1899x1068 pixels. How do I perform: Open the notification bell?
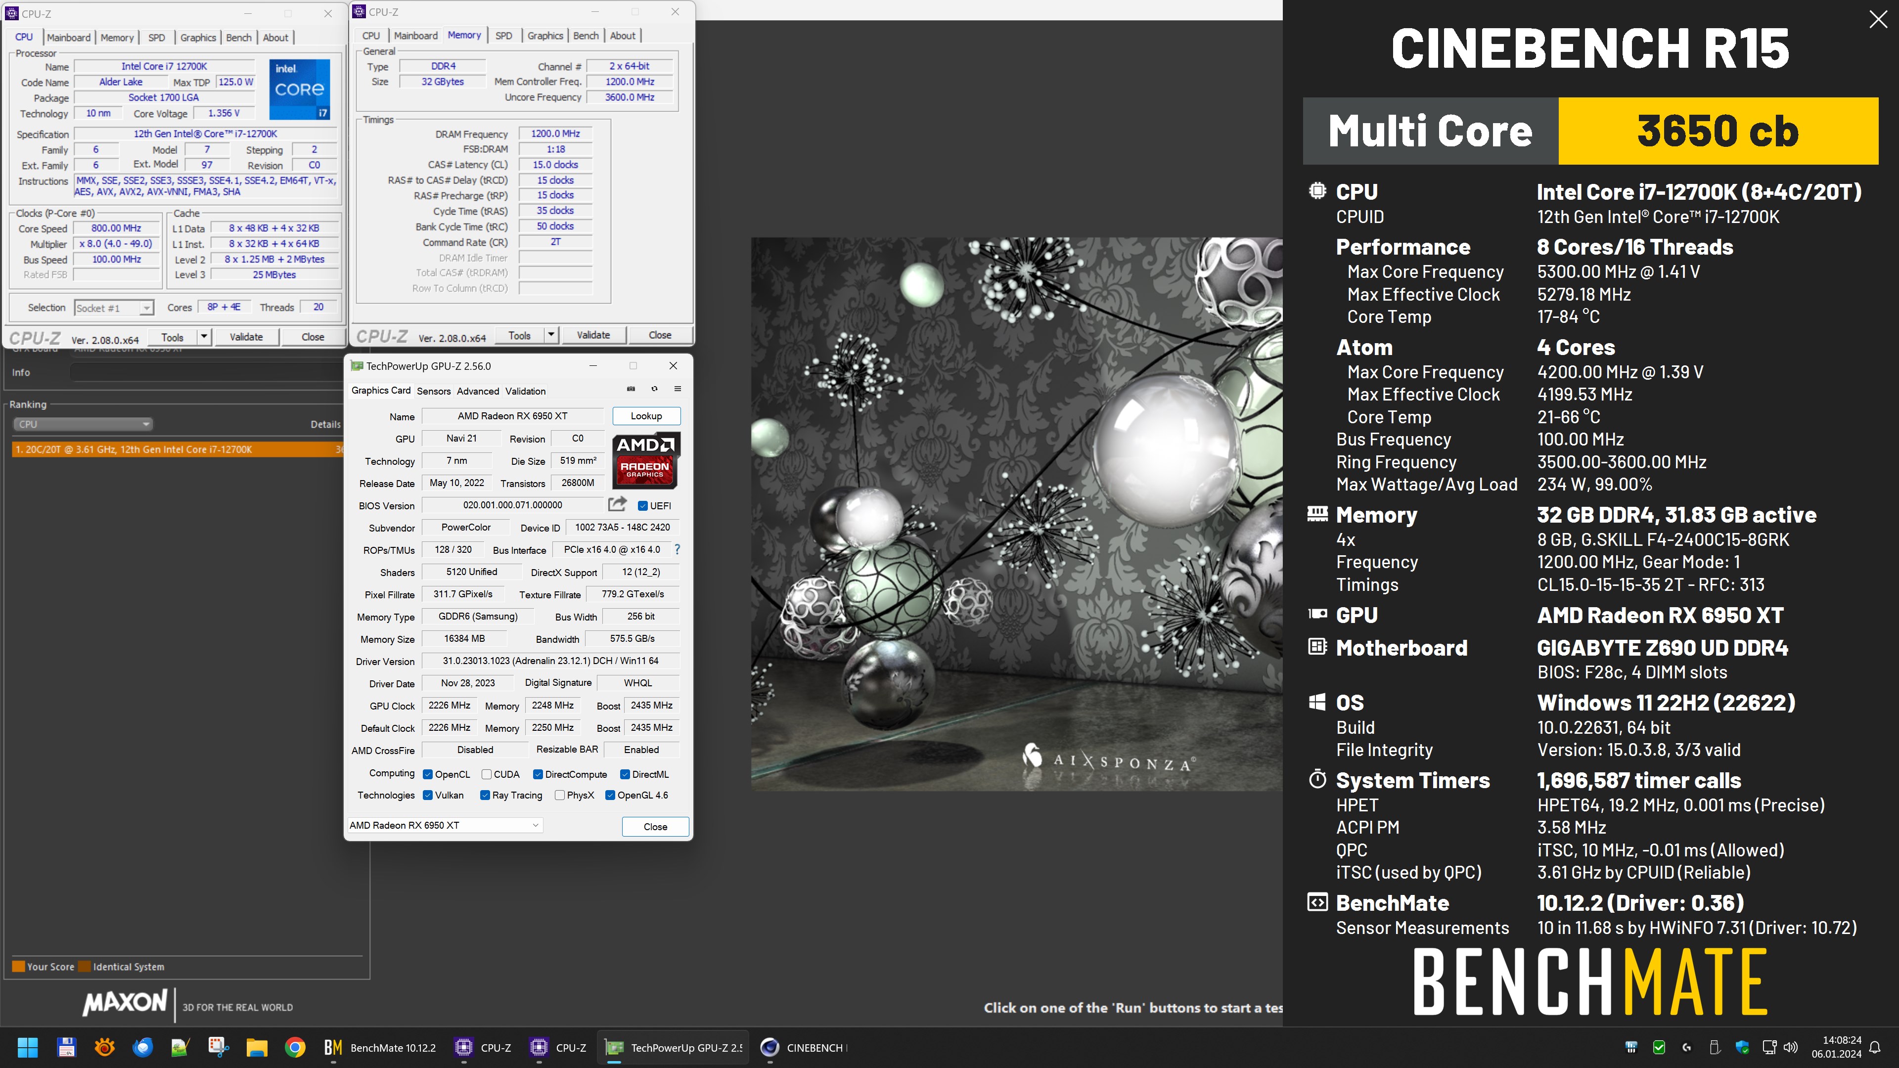click(1875, 1047)
